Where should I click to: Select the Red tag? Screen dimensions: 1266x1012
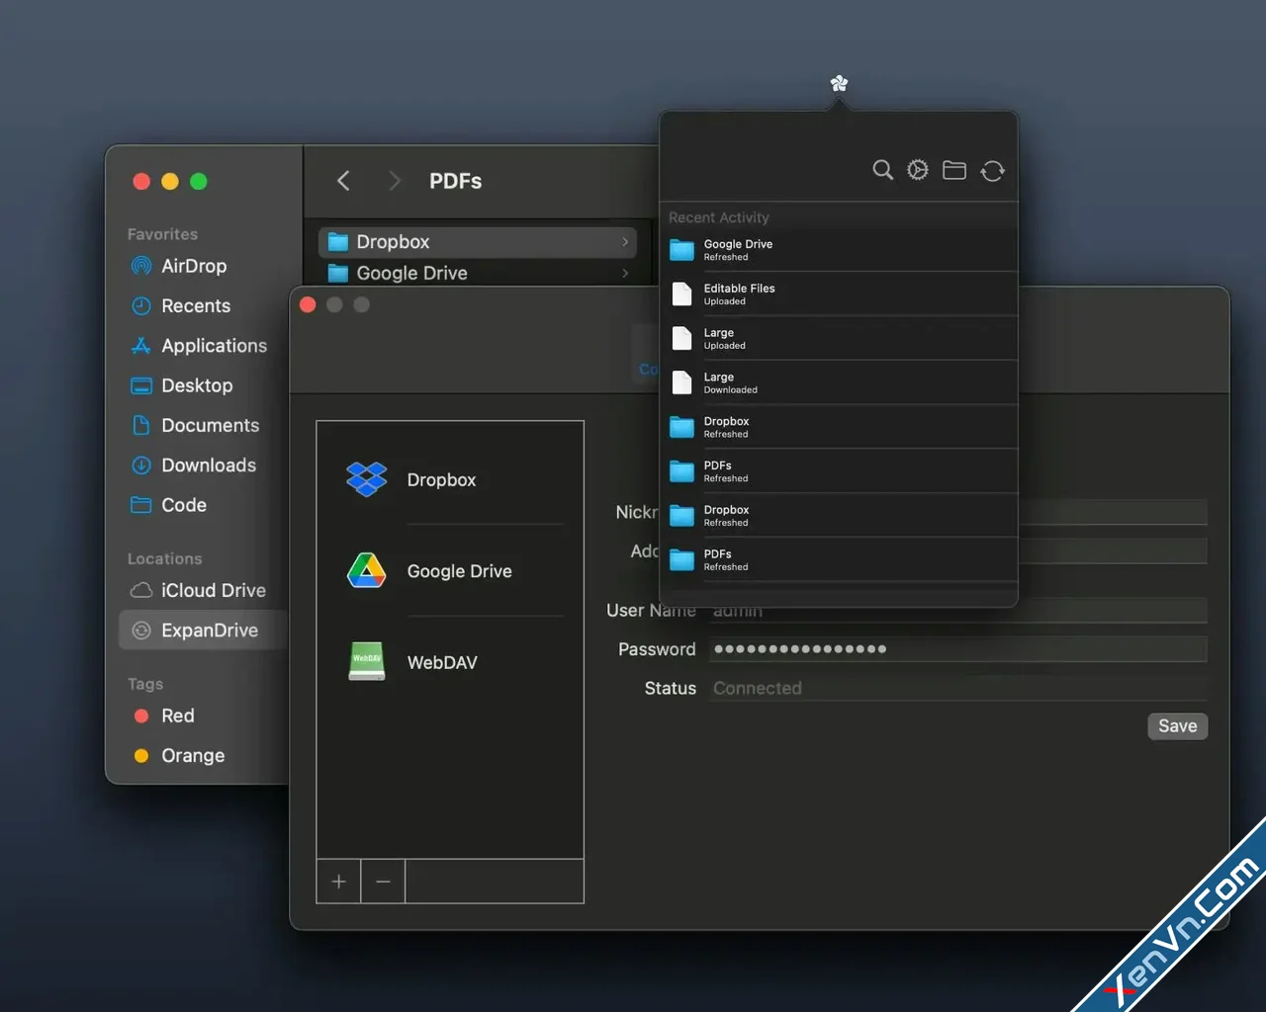click(x=177, y=716)
